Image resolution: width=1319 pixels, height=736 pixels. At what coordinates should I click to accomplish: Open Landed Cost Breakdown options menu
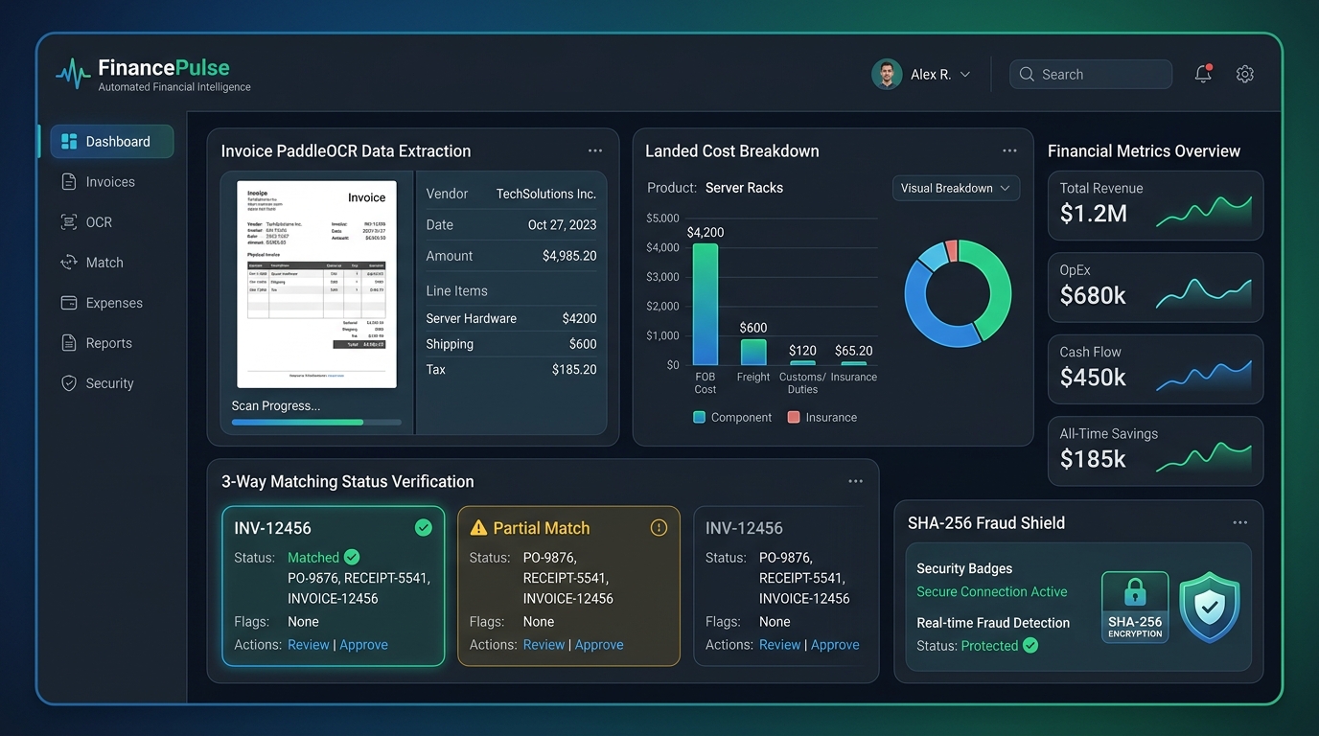click(x=1009, y=150)
